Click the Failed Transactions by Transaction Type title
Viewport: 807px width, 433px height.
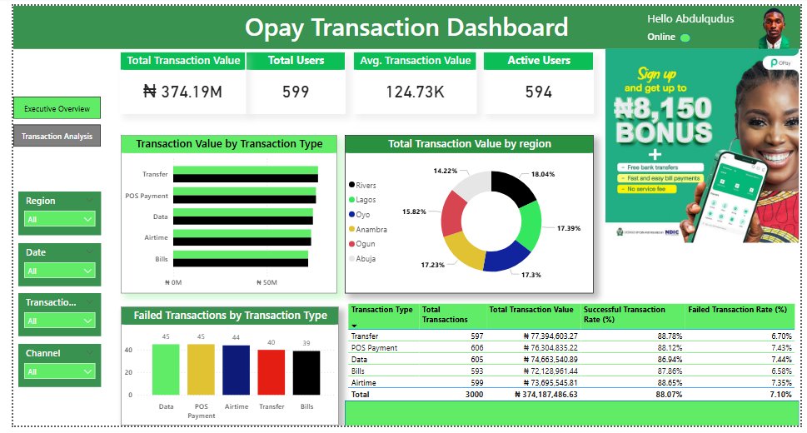230,315
